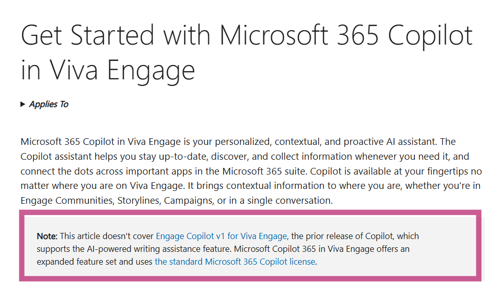Screen dimensions: 504x301
Task: Click the bold Note: label
Action: pyautogui.click(x=47, y=236)
